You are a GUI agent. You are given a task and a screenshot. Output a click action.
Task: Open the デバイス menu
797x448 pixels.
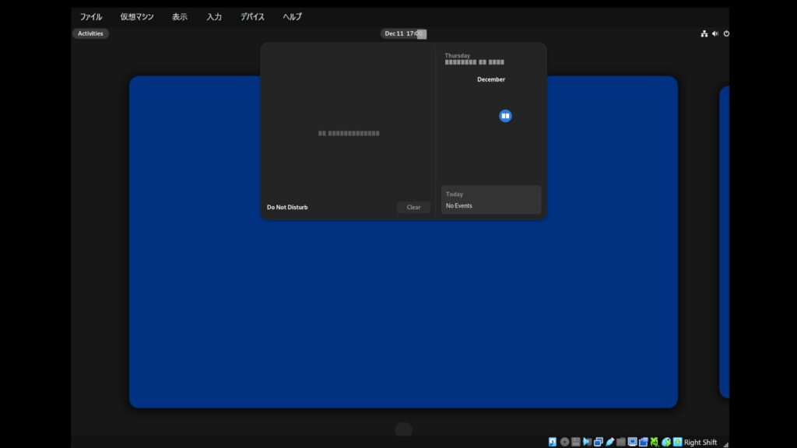pyautogui.click(x=252, y=17)
